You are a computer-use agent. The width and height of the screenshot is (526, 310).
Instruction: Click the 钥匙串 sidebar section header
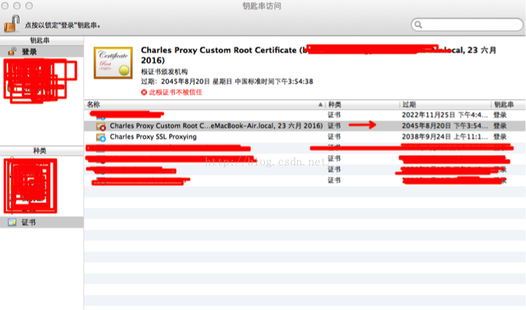click(41, 40)
